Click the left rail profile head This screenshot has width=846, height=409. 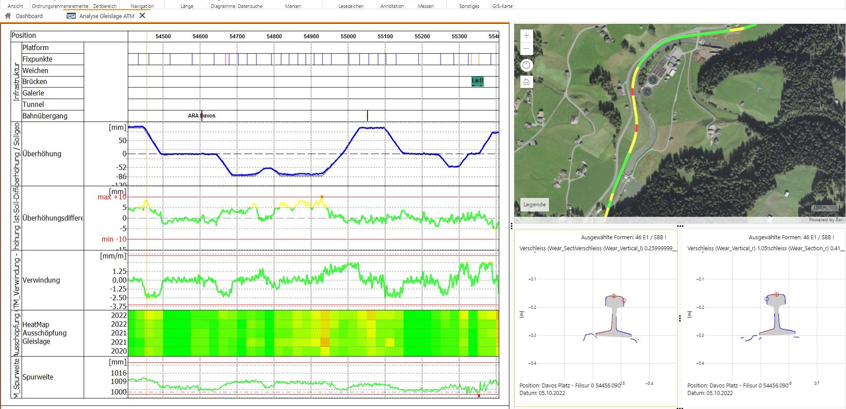click(x=615, y=301)
